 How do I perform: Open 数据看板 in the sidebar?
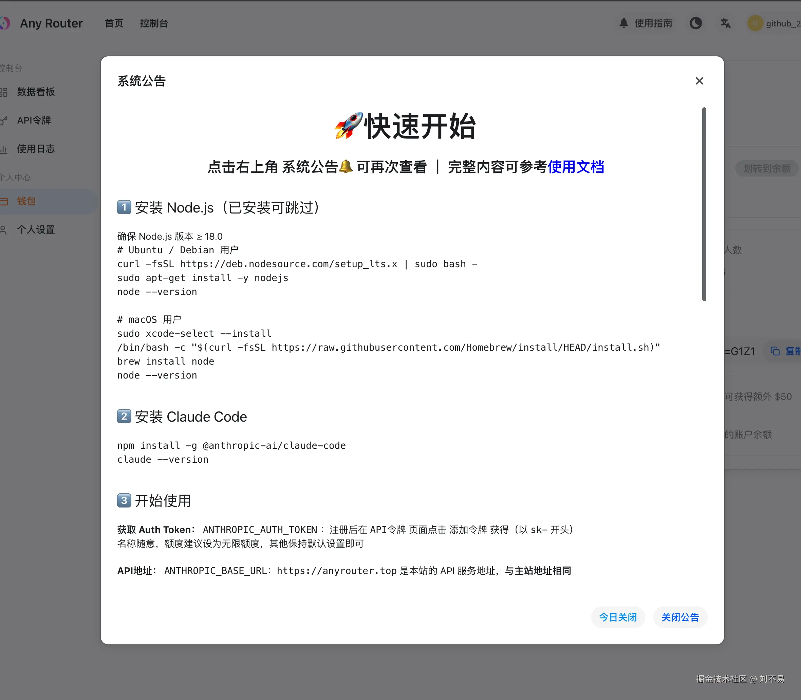(x=36, y=92)
